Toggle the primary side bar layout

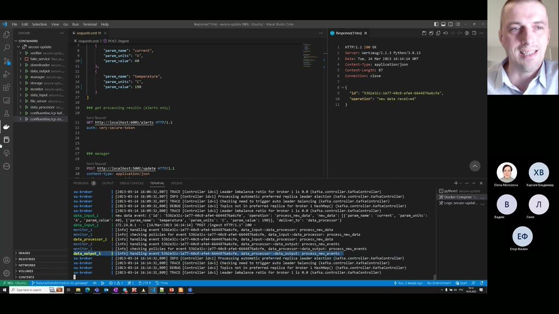[436, 24]
